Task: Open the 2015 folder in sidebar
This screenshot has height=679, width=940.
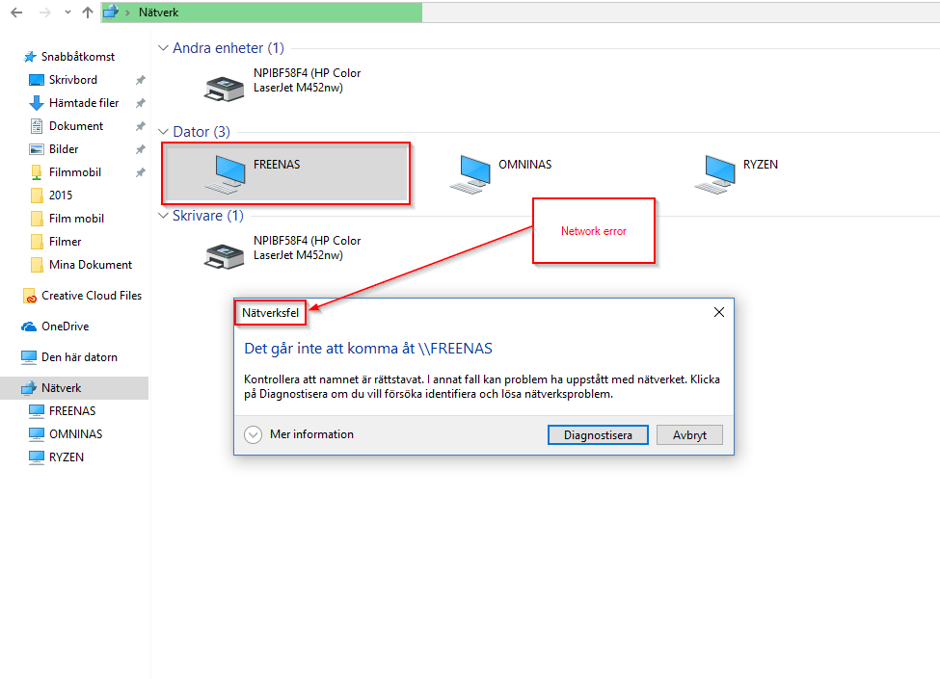Action: [61, 196]
